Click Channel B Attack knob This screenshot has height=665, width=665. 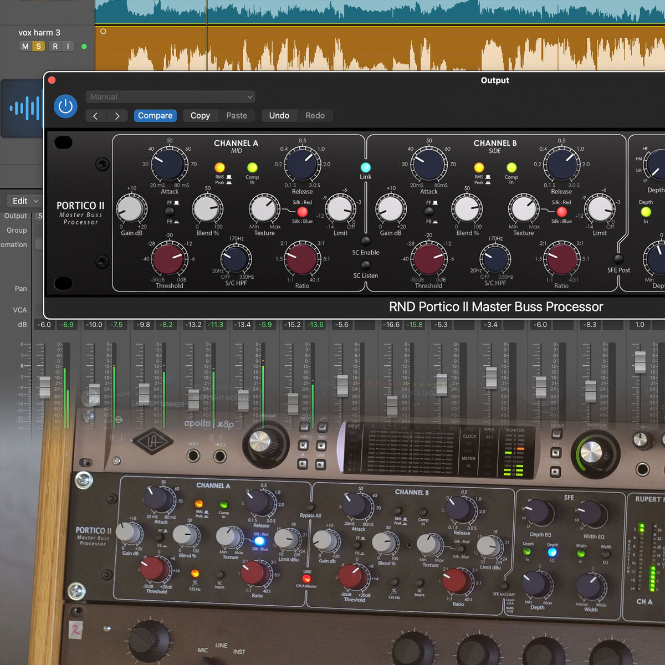[x=429, y=163]
